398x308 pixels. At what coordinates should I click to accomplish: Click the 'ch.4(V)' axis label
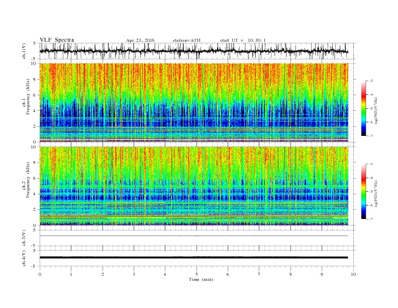(24, 258)
